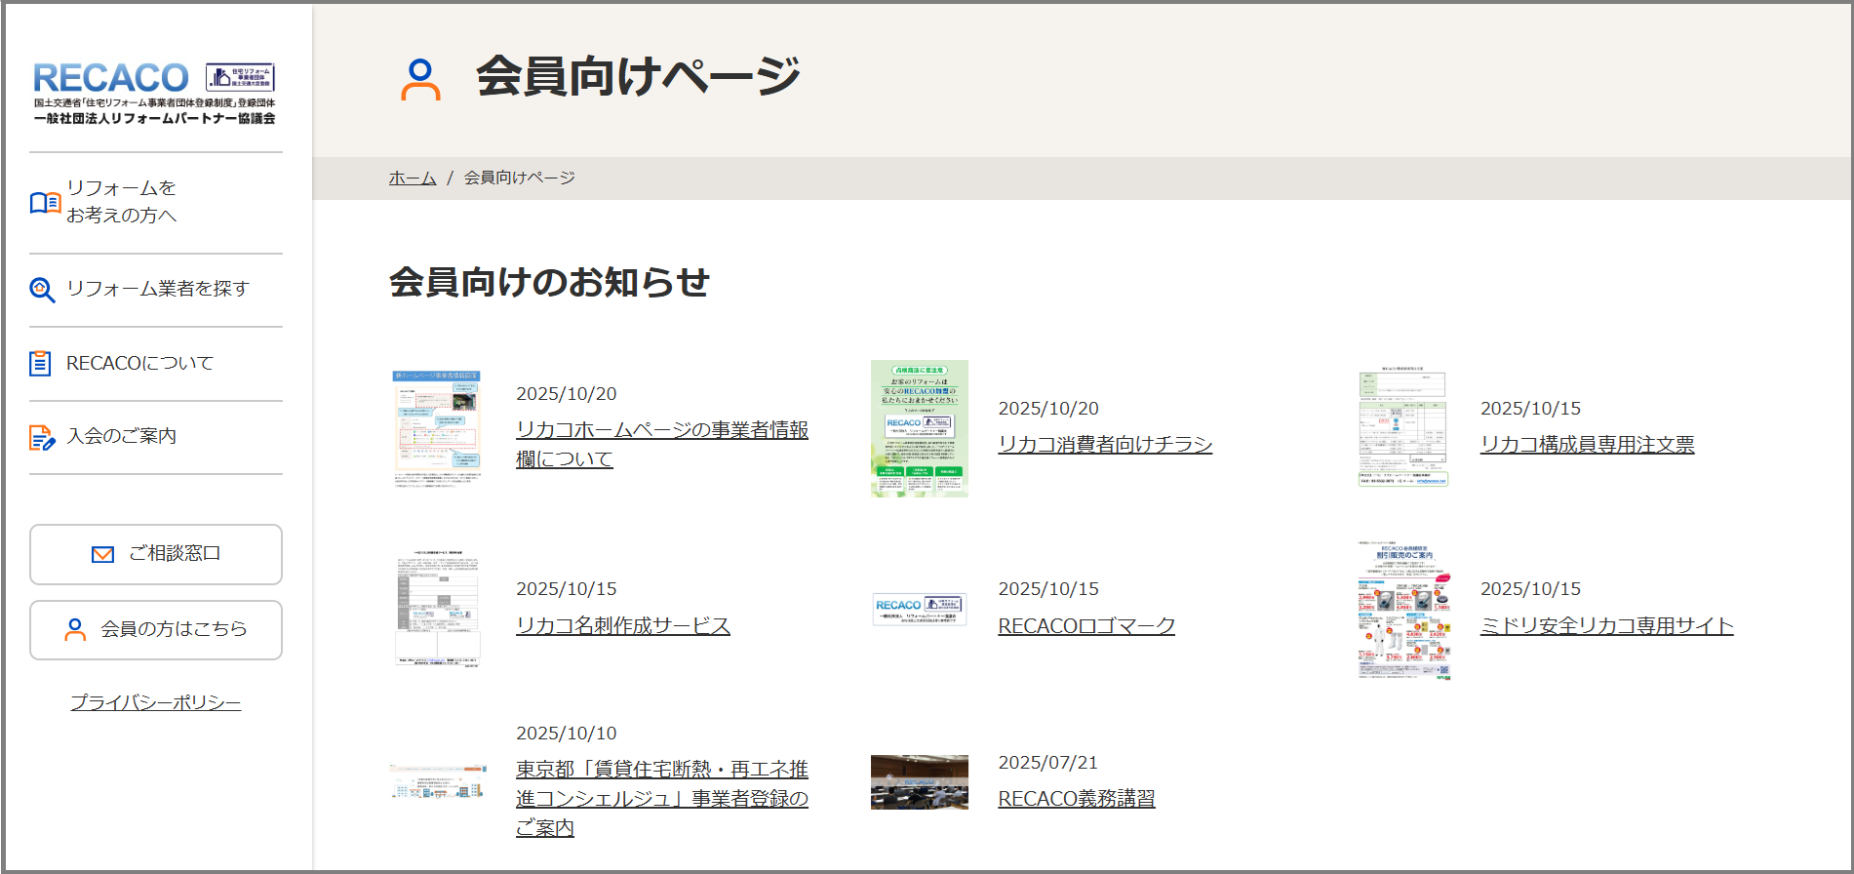Open the RECACOについて menu item

pyautogui.click(x=139, y=363)
